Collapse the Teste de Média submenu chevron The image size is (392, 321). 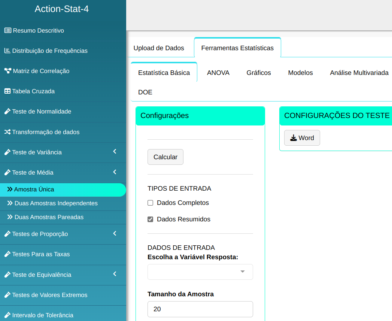[x=115, y=172]
